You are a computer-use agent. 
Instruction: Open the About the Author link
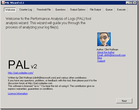pyautogui.click(x=106, y=52)
